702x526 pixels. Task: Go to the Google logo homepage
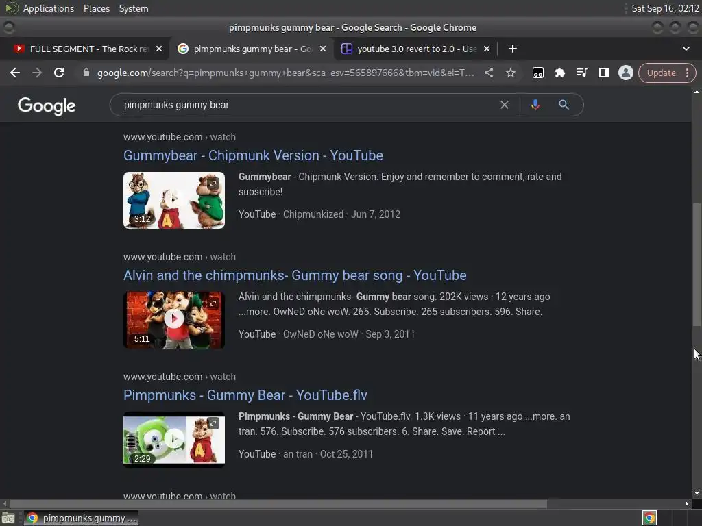(x=47, y=106)
